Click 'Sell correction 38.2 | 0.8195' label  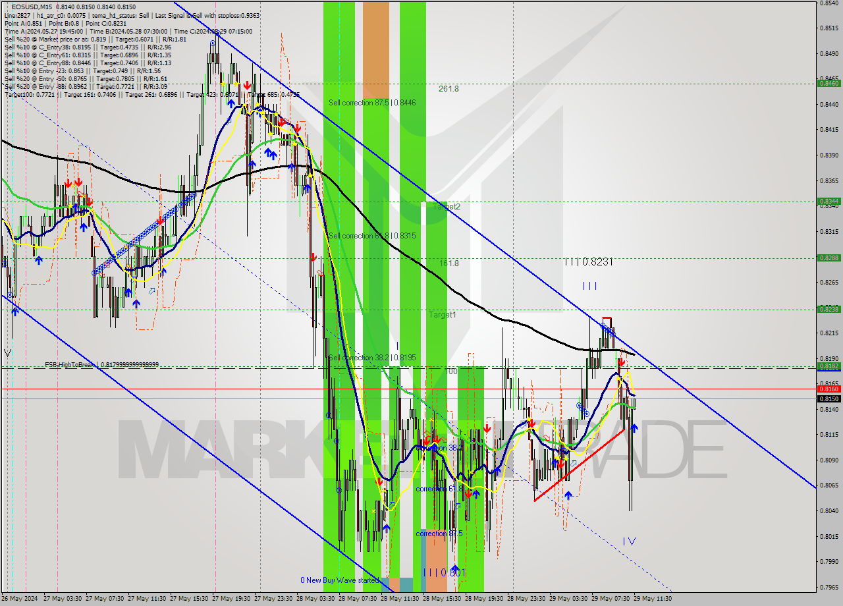372,357
